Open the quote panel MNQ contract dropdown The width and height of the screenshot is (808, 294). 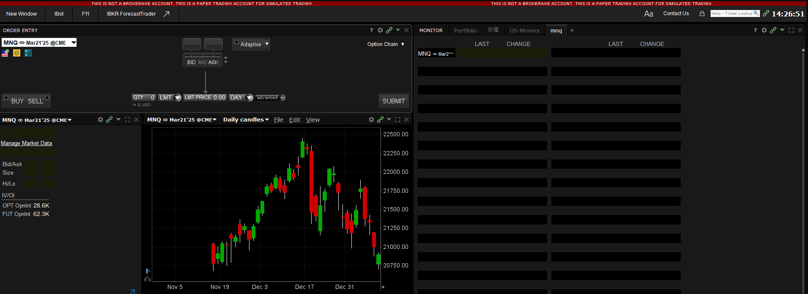[x=37, y=120]
